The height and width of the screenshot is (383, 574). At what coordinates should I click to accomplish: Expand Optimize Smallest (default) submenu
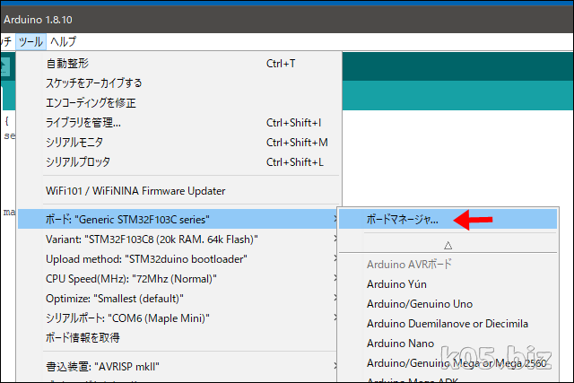pos(179,299)
